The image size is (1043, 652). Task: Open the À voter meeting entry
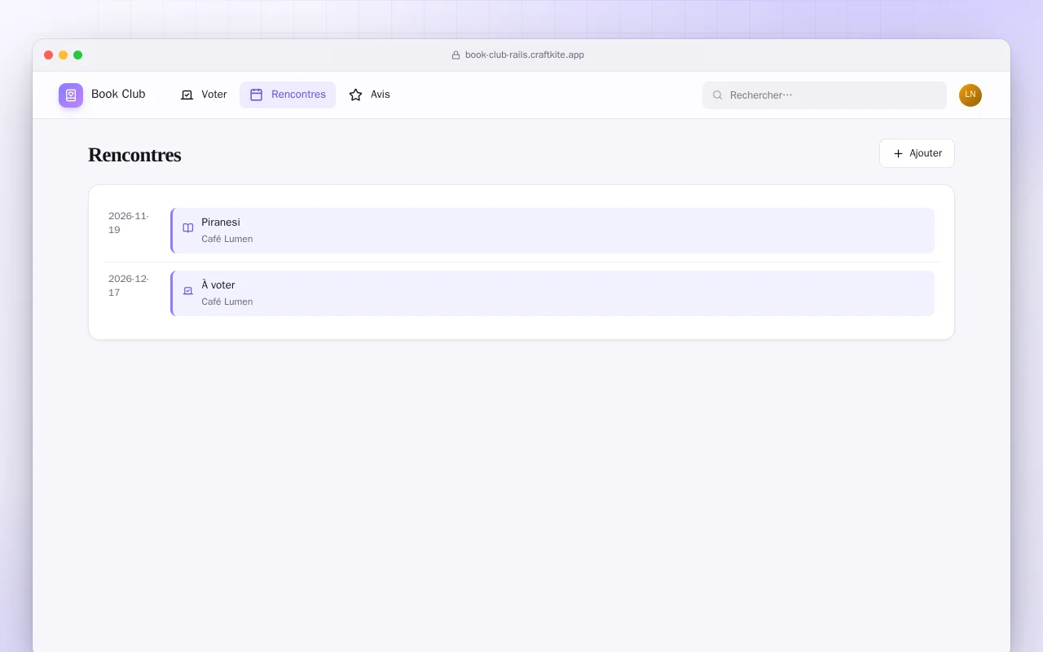click(x=552, y=293)
